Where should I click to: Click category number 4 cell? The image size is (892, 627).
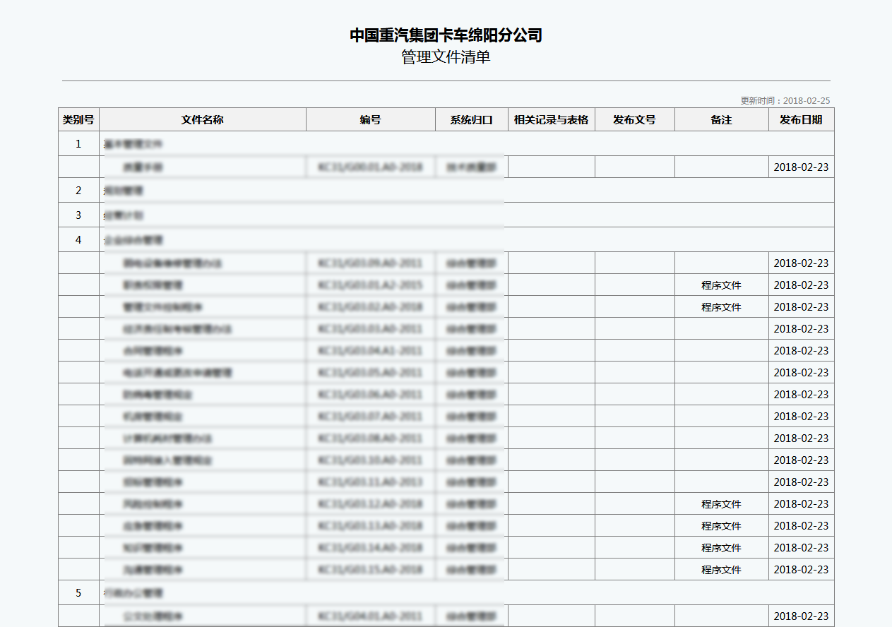coord(78,240)
